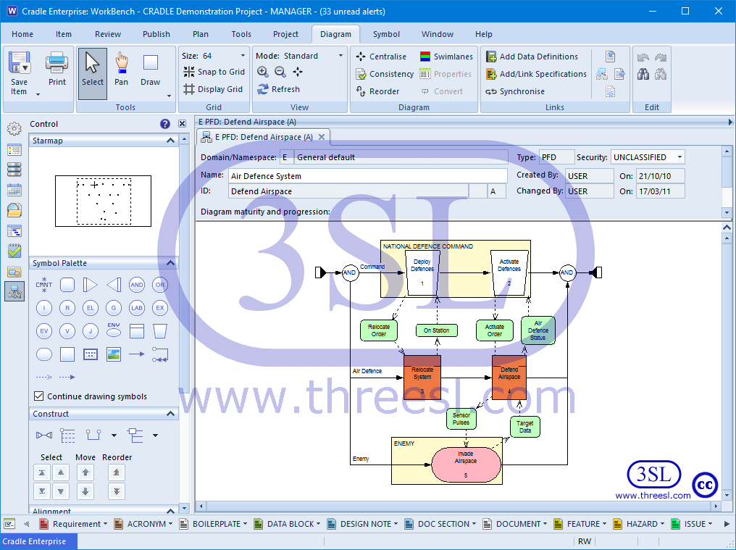
Task: Select the AND symbol in palette
Action: [x=137, y=285]
